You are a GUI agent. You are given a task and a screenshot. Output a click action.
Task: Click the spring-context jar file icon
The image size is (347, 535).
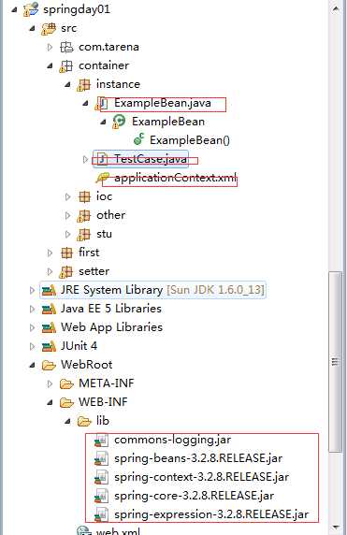101,477
